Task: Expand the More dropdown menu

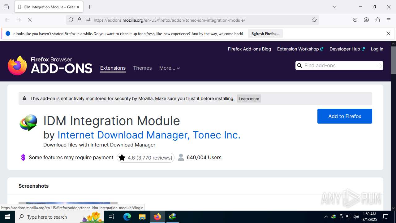Action: [170, 68]
